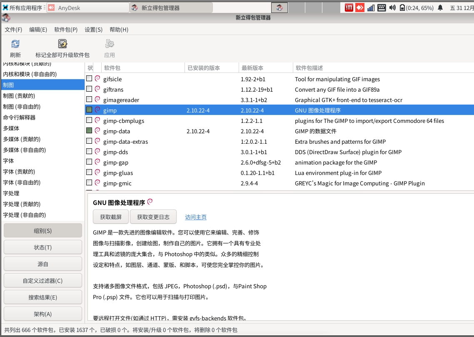Select 多媒体 category in sidebar
Viewport: 474px width, 337px height.
[x=42, y=128]
